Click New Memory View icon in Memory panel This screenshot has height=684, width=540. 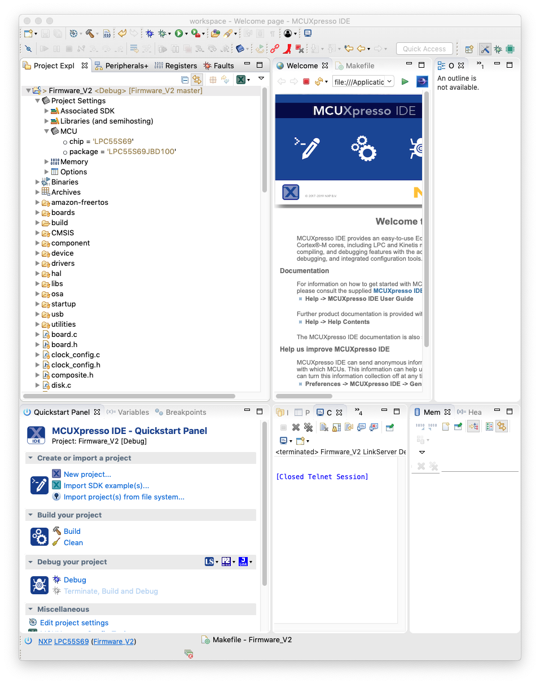point(446,426)
